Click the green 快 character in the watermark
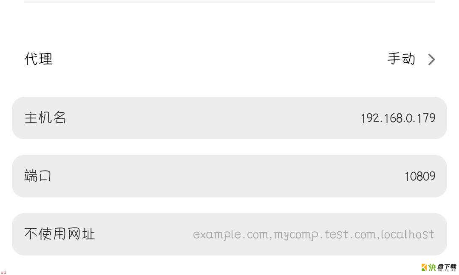This screenshot has width=459, height=275. tap(432, 267)
